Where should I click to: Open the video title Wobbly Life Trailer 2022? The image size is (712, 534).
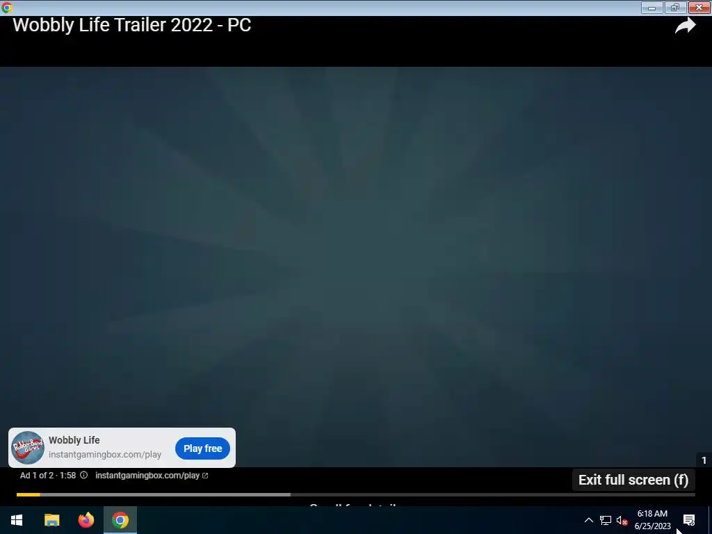pyautogui.click(x=131, y=25)
